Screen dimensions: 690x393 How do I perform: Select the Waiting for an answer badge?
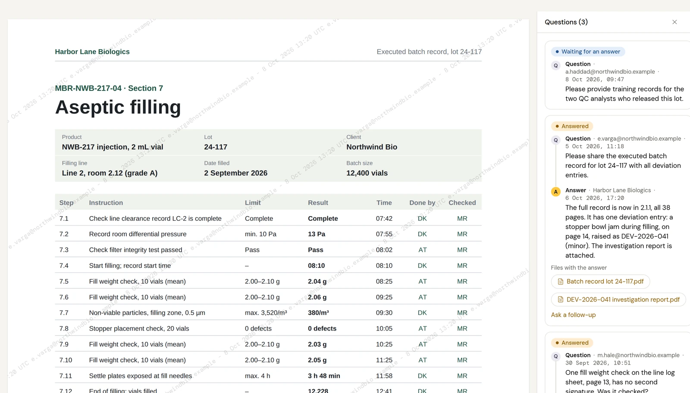click(588, 52)
